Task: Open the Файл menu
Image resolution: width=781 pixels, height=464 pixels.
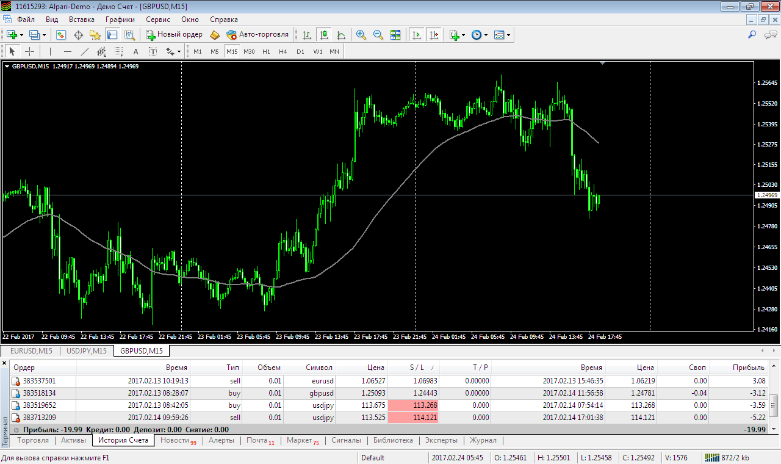Action: [x=26, y=20]
